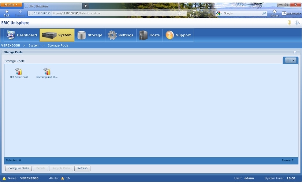Viewport: 302px width, 185px height.
Task: Open a new browser tab with plus
Action: pos(86,6)
